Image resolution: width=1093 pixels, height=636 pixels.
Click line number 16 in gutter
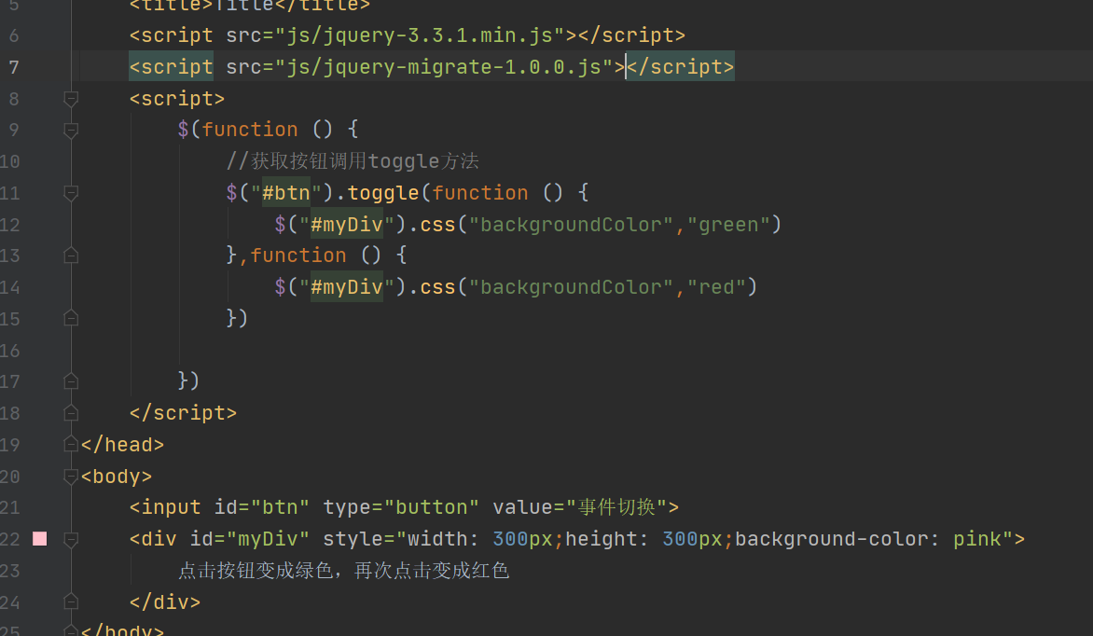pos(9,350)
